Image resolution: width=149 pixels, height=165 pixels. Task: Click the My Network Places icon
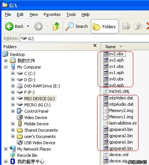pyautogui.click(x=13, y=149)
